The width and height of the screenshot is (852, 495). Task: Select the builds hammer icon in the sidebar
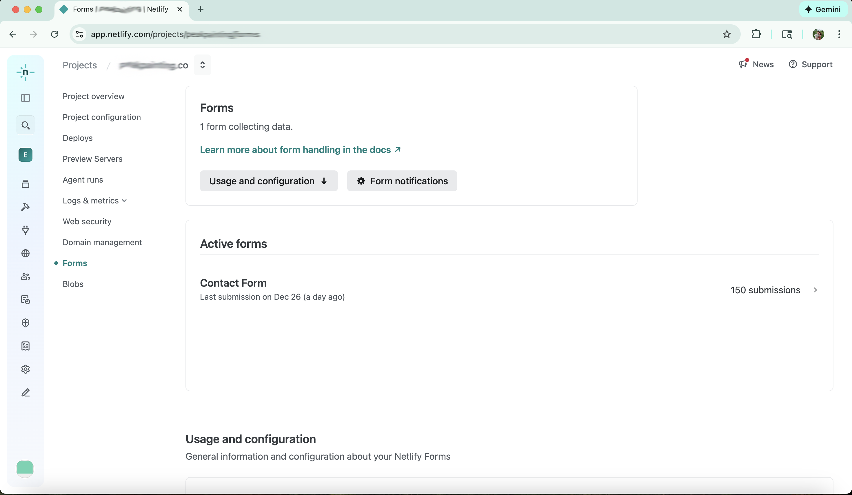(26, 207)
